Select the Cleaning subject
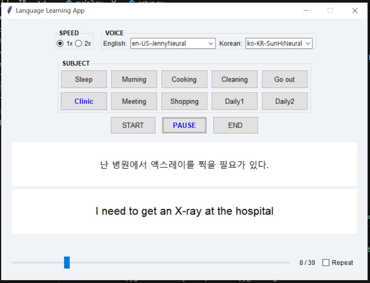Viewport: 370px width, 283px height. (x=234, y=79)
